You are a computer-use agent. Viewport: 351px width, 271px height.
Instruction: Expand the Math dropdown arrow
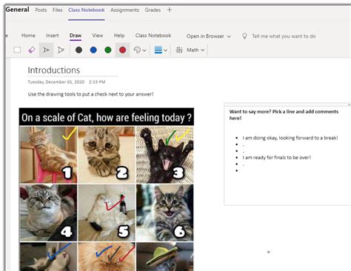(x=203, y=50)
